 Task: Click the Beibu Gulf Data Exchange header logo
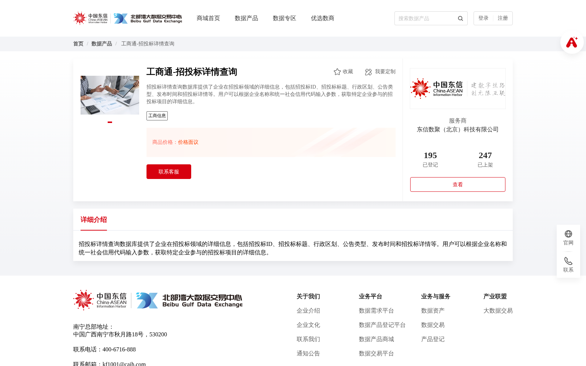148,18
